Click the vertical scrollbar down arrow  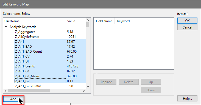(88, 87)
